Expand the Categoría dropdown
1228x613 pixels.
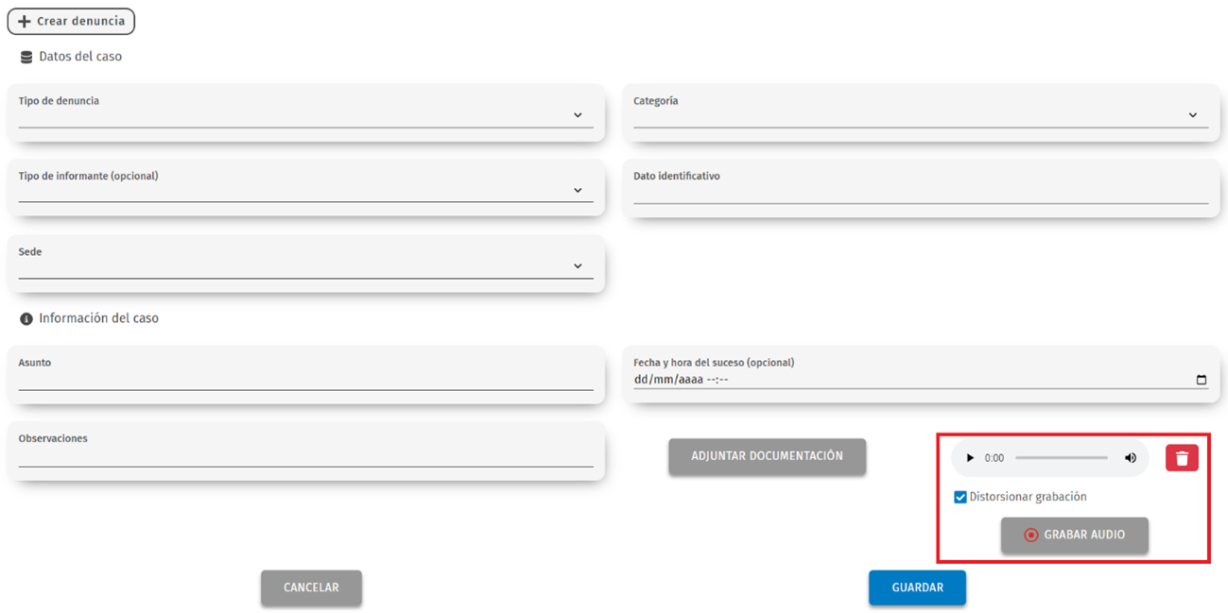(x=1193, y=114)
